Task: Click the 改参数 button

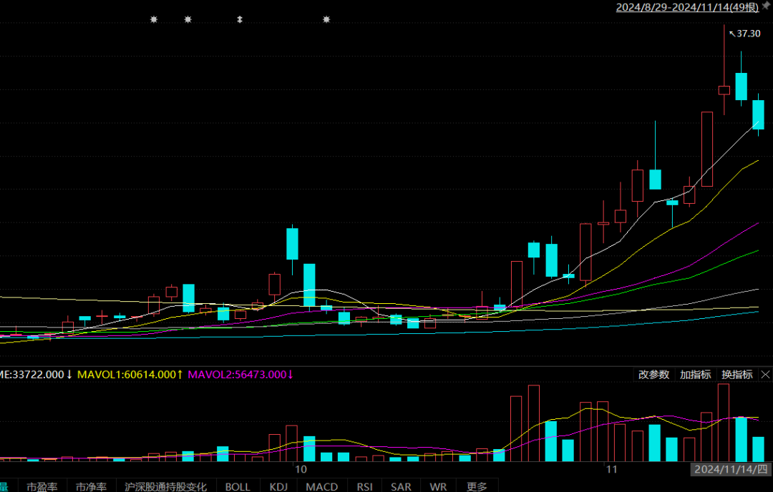Action: click(x=653, y=375)
